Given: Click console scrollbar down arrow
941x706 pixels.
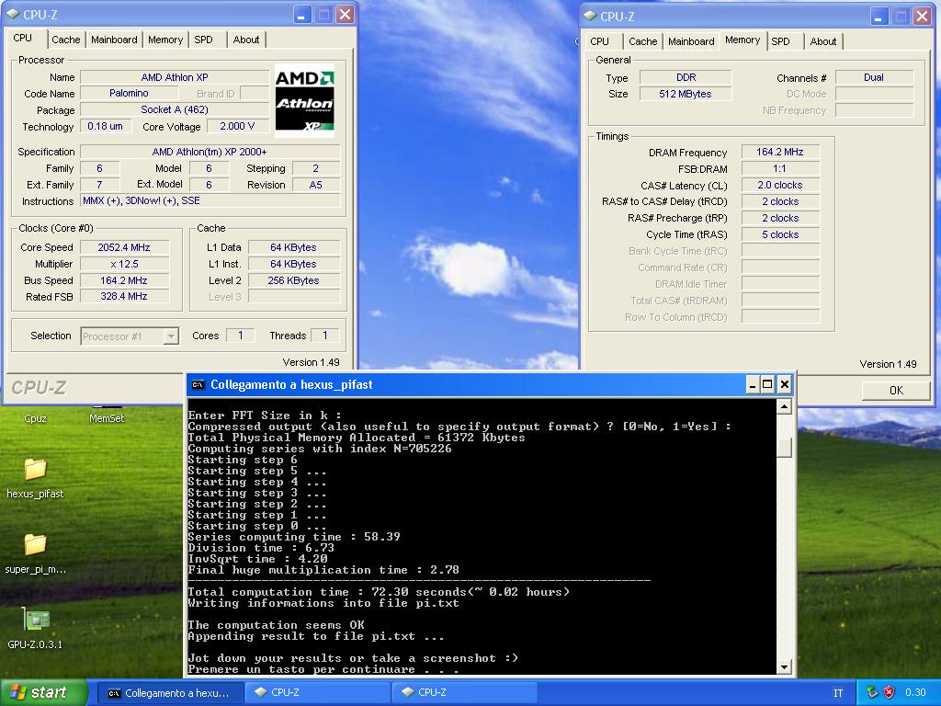Looking at the screenshot, I should coord(785,666).
